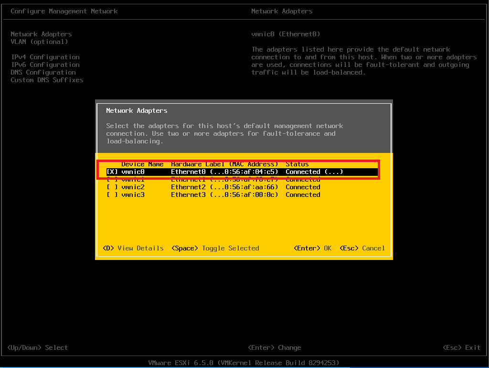
Task: Click Configure Management Network heading
Action: point(64,11)
